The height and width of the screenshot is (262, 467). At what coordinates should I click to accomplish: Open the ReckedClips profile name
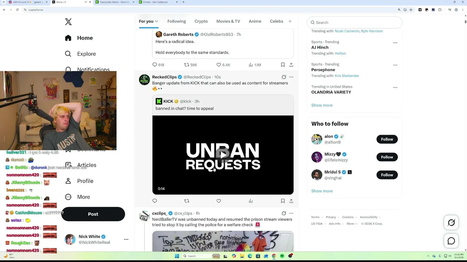(x=165, y=77)
